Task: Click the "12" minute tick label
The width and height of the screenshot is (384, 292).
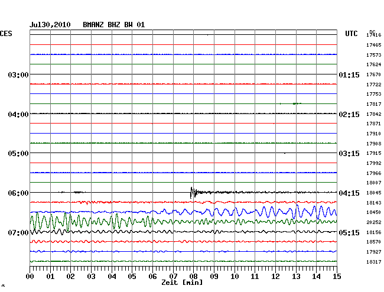Action: point(275,277)
